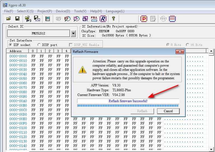Open the Device(D) menu
The width and height of the screenshot is (215, 152).
click(x=63, y=11)
